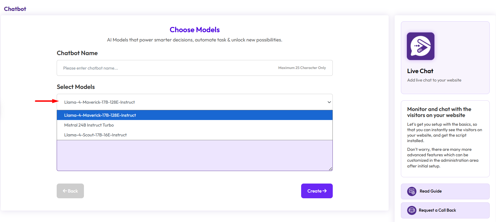Open the Select Models combo box
Screen dimensions: 496x222
point(191,102)
